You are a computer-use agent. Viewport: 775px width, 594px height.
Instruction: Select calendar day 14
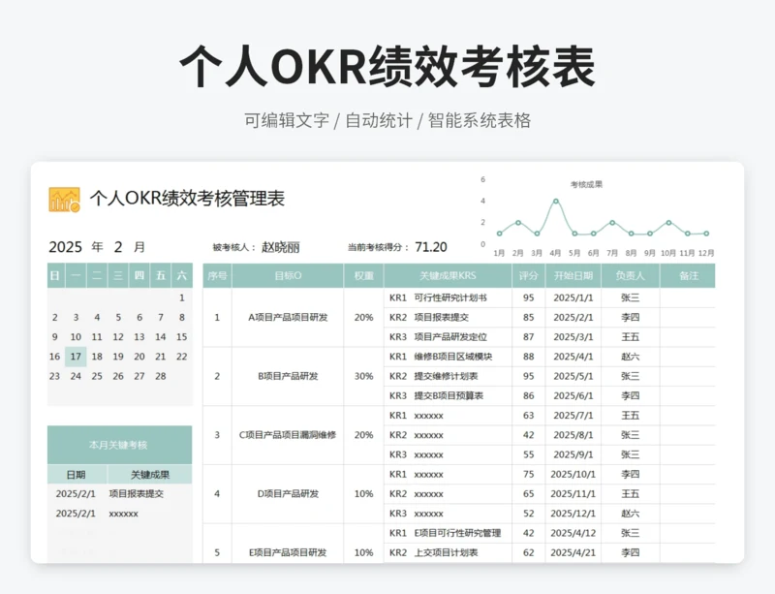tap(161, 337)
